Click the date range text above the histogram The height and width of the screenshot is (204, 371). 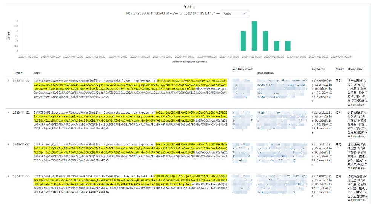click(171, 14)
